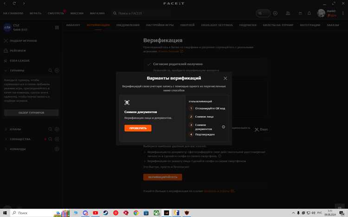The image size is (348, 217).
Task: Select step 1 Отсканируйте QR код
Action: 207,108
